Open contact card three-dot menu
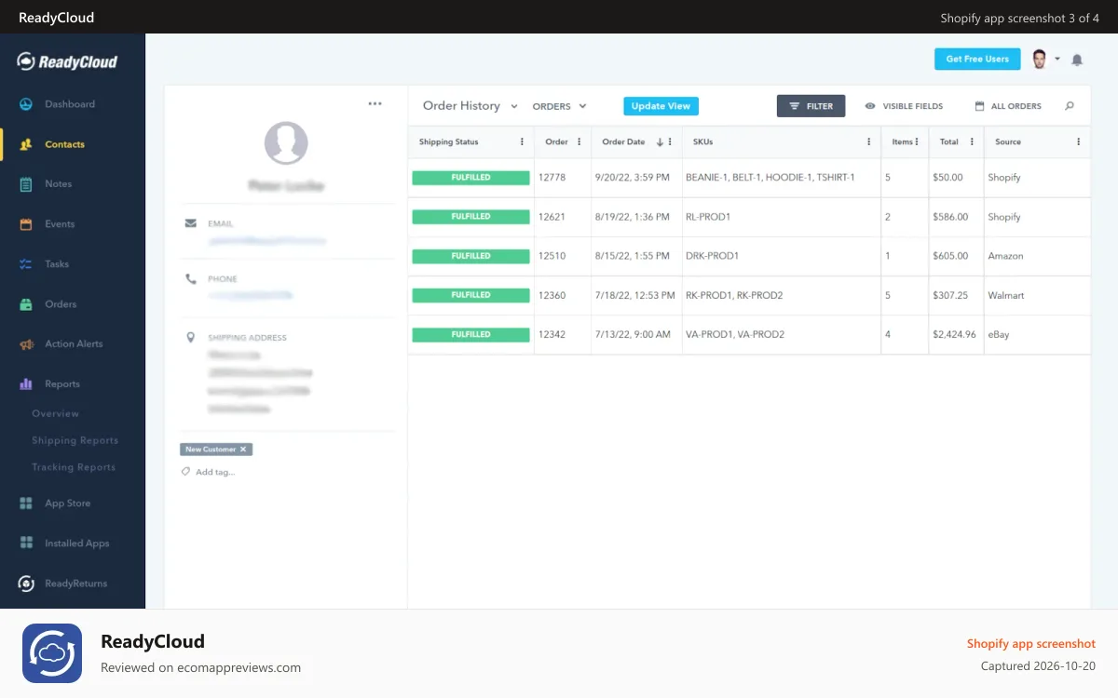The height and width of the screenshot is (698, 1118). (x=375, y=103)
